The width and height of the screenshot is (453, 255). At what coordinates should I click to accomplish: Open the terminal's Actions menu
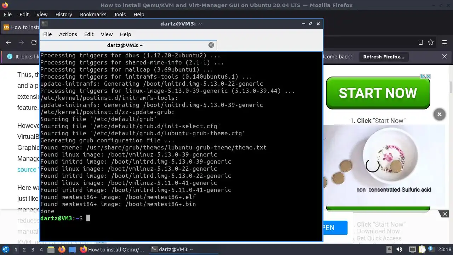68,34
